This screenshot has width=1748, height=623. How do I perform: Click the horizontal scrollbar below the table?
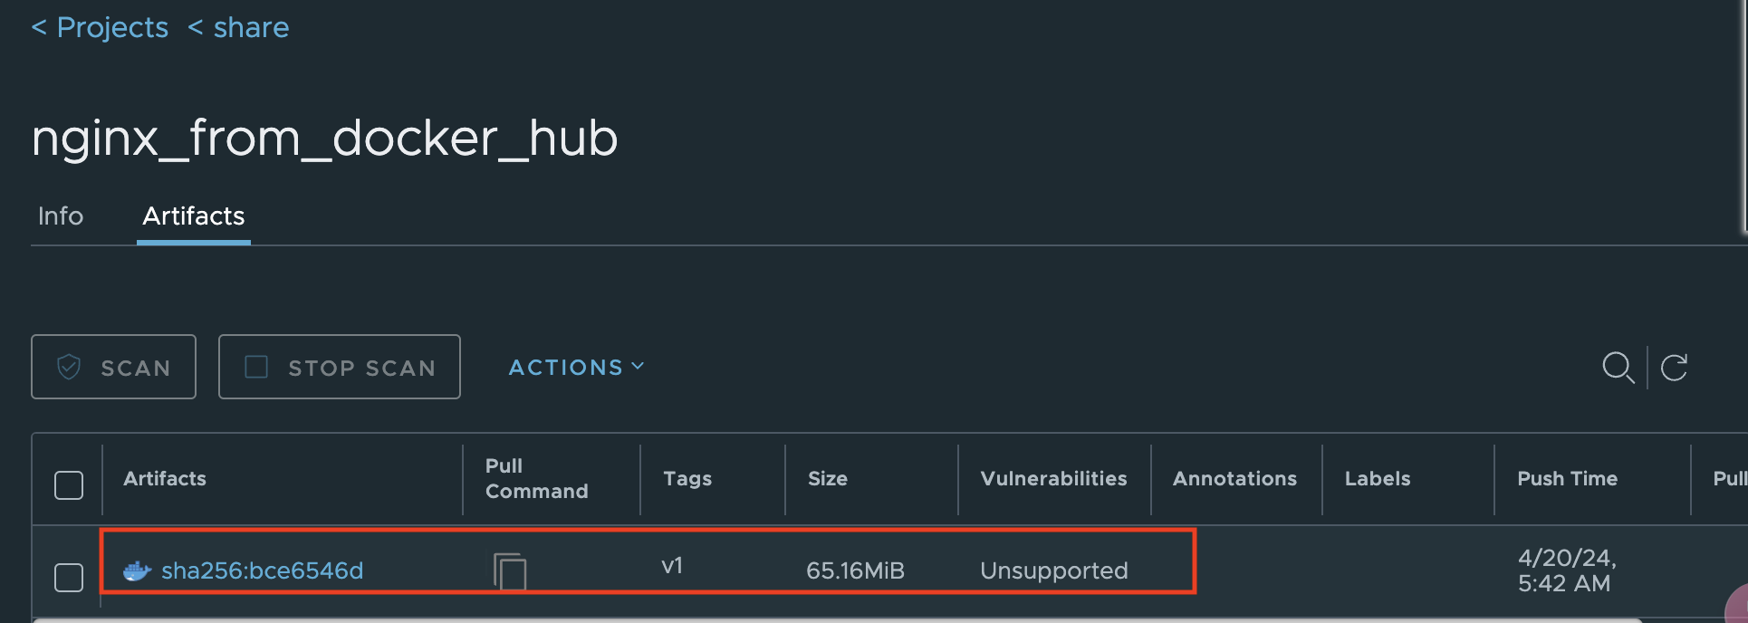tap(838, 620)
